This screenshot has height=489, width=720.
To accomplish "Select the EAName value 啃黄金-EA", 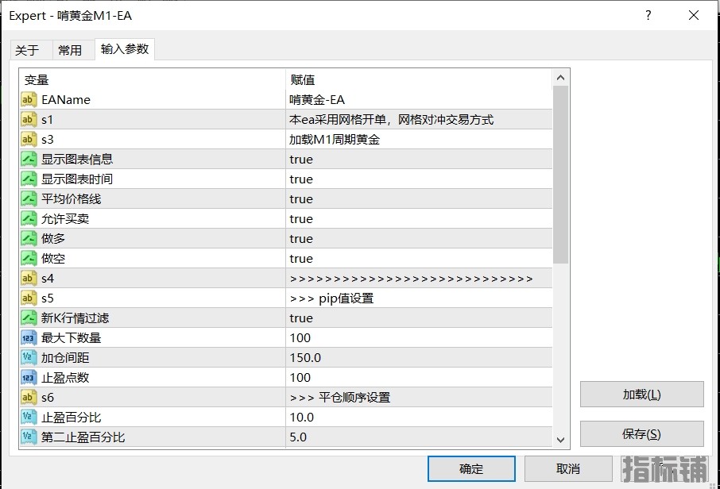I will (317, 99).
